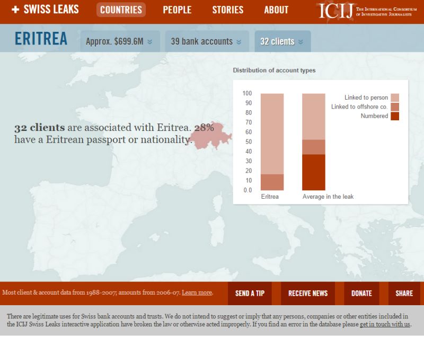Viewport: 424px width, 337px height.
Task: Click the Swiss Leaks plus logo icon
Action: 15,10
